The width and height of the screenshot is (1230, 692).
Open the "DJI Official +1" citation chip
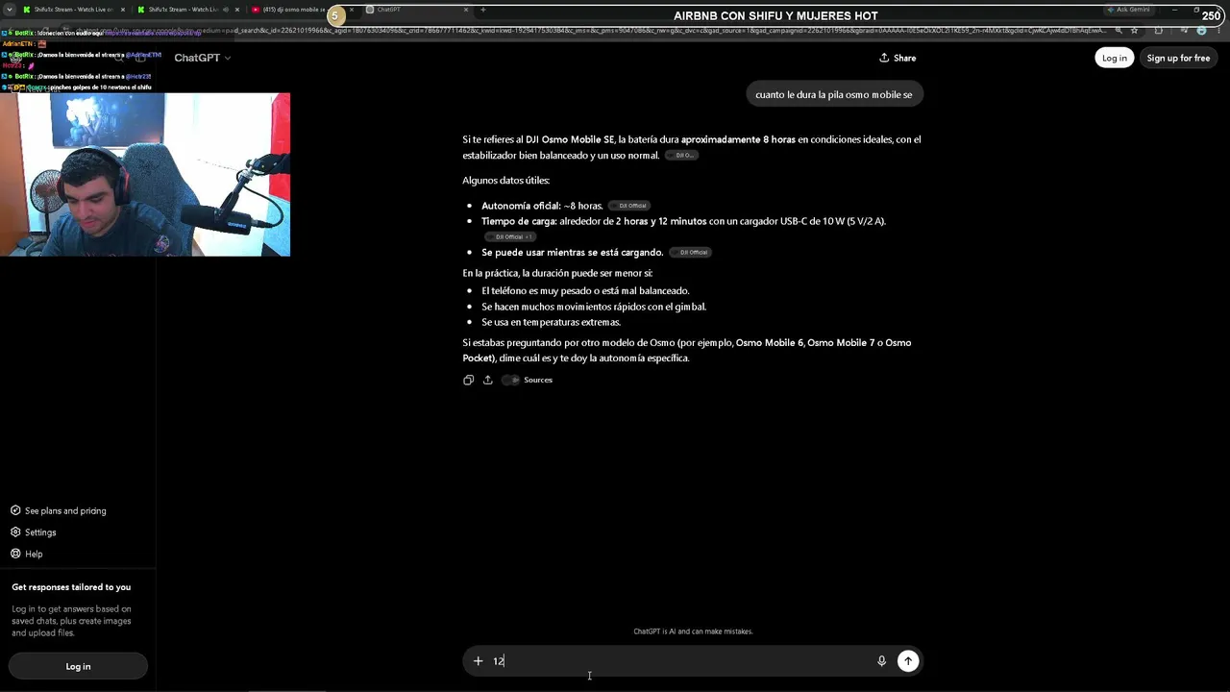coord(510,236)
